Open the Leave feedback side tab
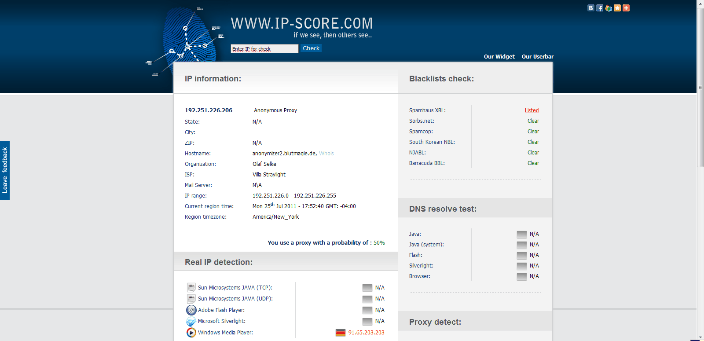 5,170
